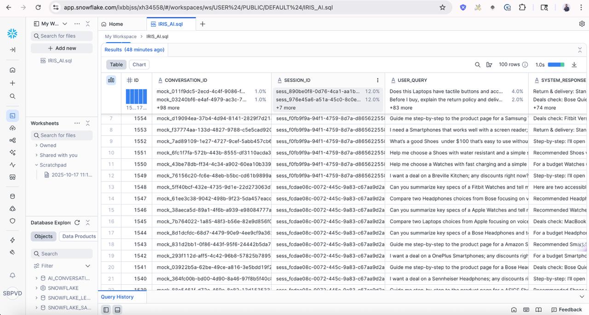Image resolution: width=589 pixels, height=315 pixels.
Task: Show row count info icon
Action: (525, 65)
